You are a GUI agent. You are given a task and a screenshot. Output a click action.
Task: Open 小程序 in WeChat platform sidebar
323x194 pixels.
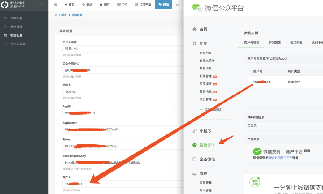coord(205,131)
